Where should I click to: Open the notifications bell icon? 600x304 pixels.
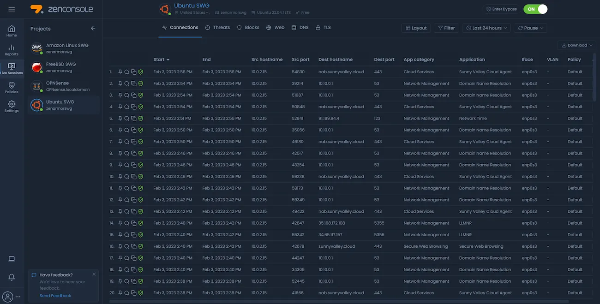click(12, 277)
